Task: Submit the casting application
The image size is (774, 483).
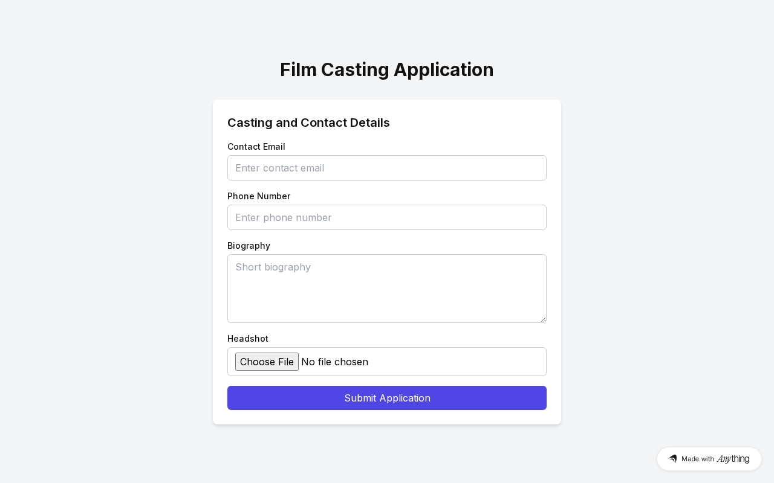Action: tap(387, 398)
